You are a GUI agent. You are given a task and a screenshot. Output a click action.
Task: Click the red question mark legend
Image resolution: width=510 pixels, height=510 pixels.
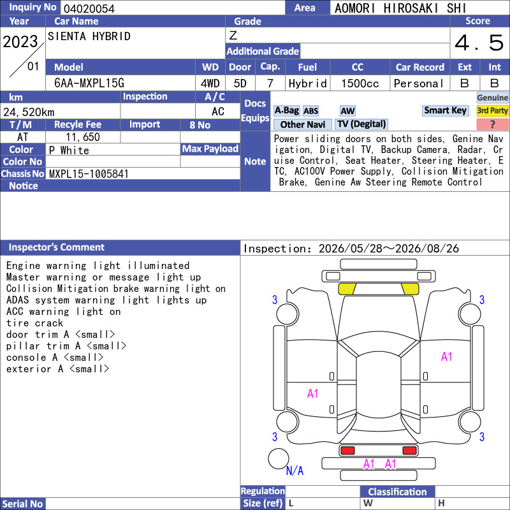click(492, 124)
